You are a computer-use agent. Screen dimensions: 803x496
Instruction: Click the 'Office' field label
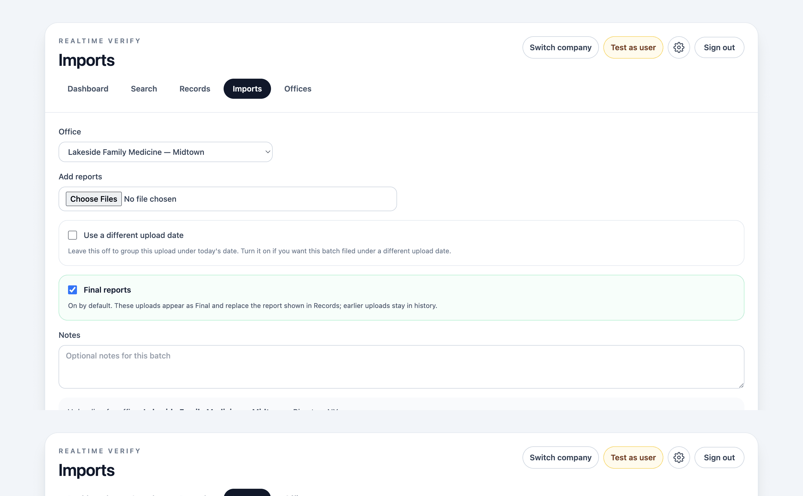point(70,132)
